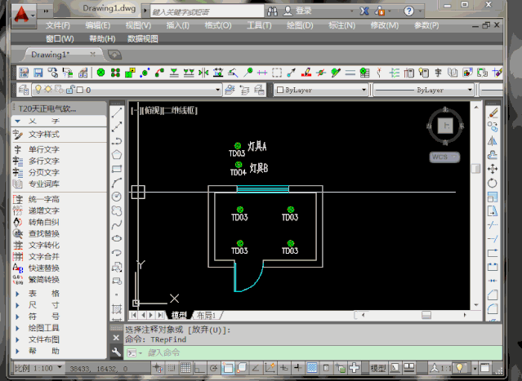This screenshot has height=381, width=522.
Task: Toggle object snap in status bar
Action: (x=228, y=368)
